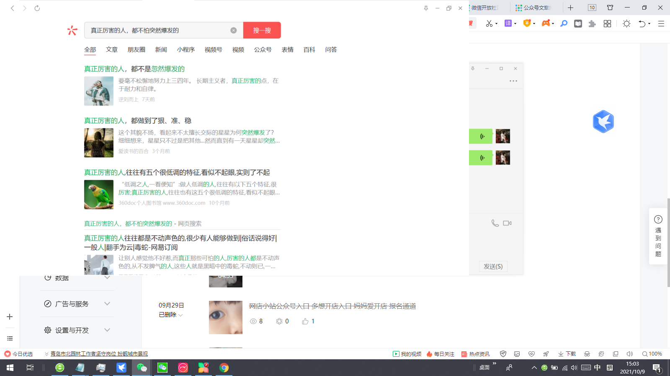Switch to the 百科 tab

(309, 50)
